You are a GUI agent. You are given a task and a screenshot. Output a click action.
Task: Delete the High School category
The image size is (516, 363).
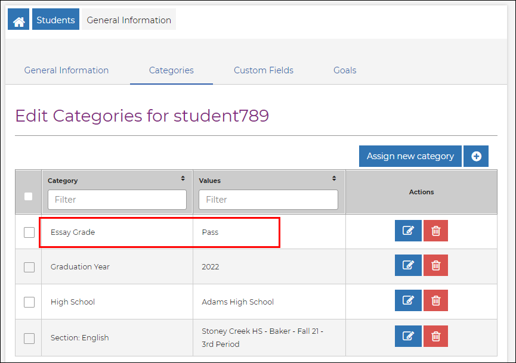pos(435,301)
